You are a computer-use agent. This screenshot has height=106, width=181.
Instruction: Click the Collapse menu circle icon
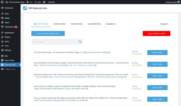pos(2,69)
